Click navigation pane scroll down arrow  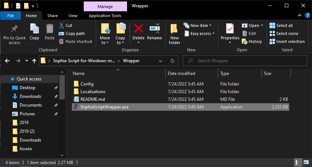[x=62, y=155]
